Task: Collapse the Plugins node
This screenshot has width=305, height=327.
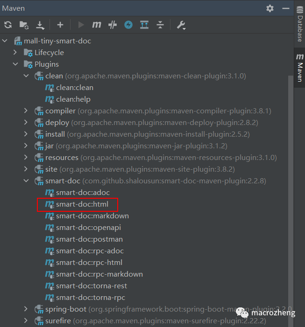Action: 15,64
